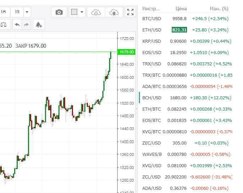Screen dimensions: 243x193
Task: Load chart layout via cloud download icon
Action: [x=96, y=12]
